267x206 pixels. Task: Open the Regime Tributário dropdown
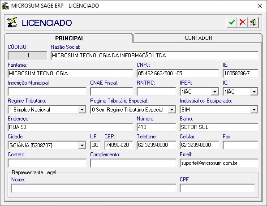82,109
